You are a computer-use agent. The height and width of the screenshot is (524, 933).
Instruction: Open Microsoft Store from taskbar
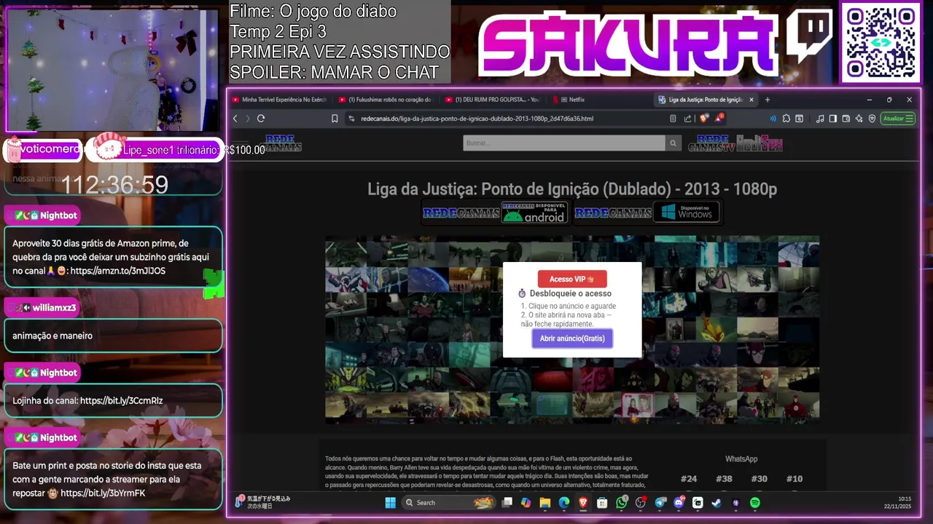[x=602, y=503]
